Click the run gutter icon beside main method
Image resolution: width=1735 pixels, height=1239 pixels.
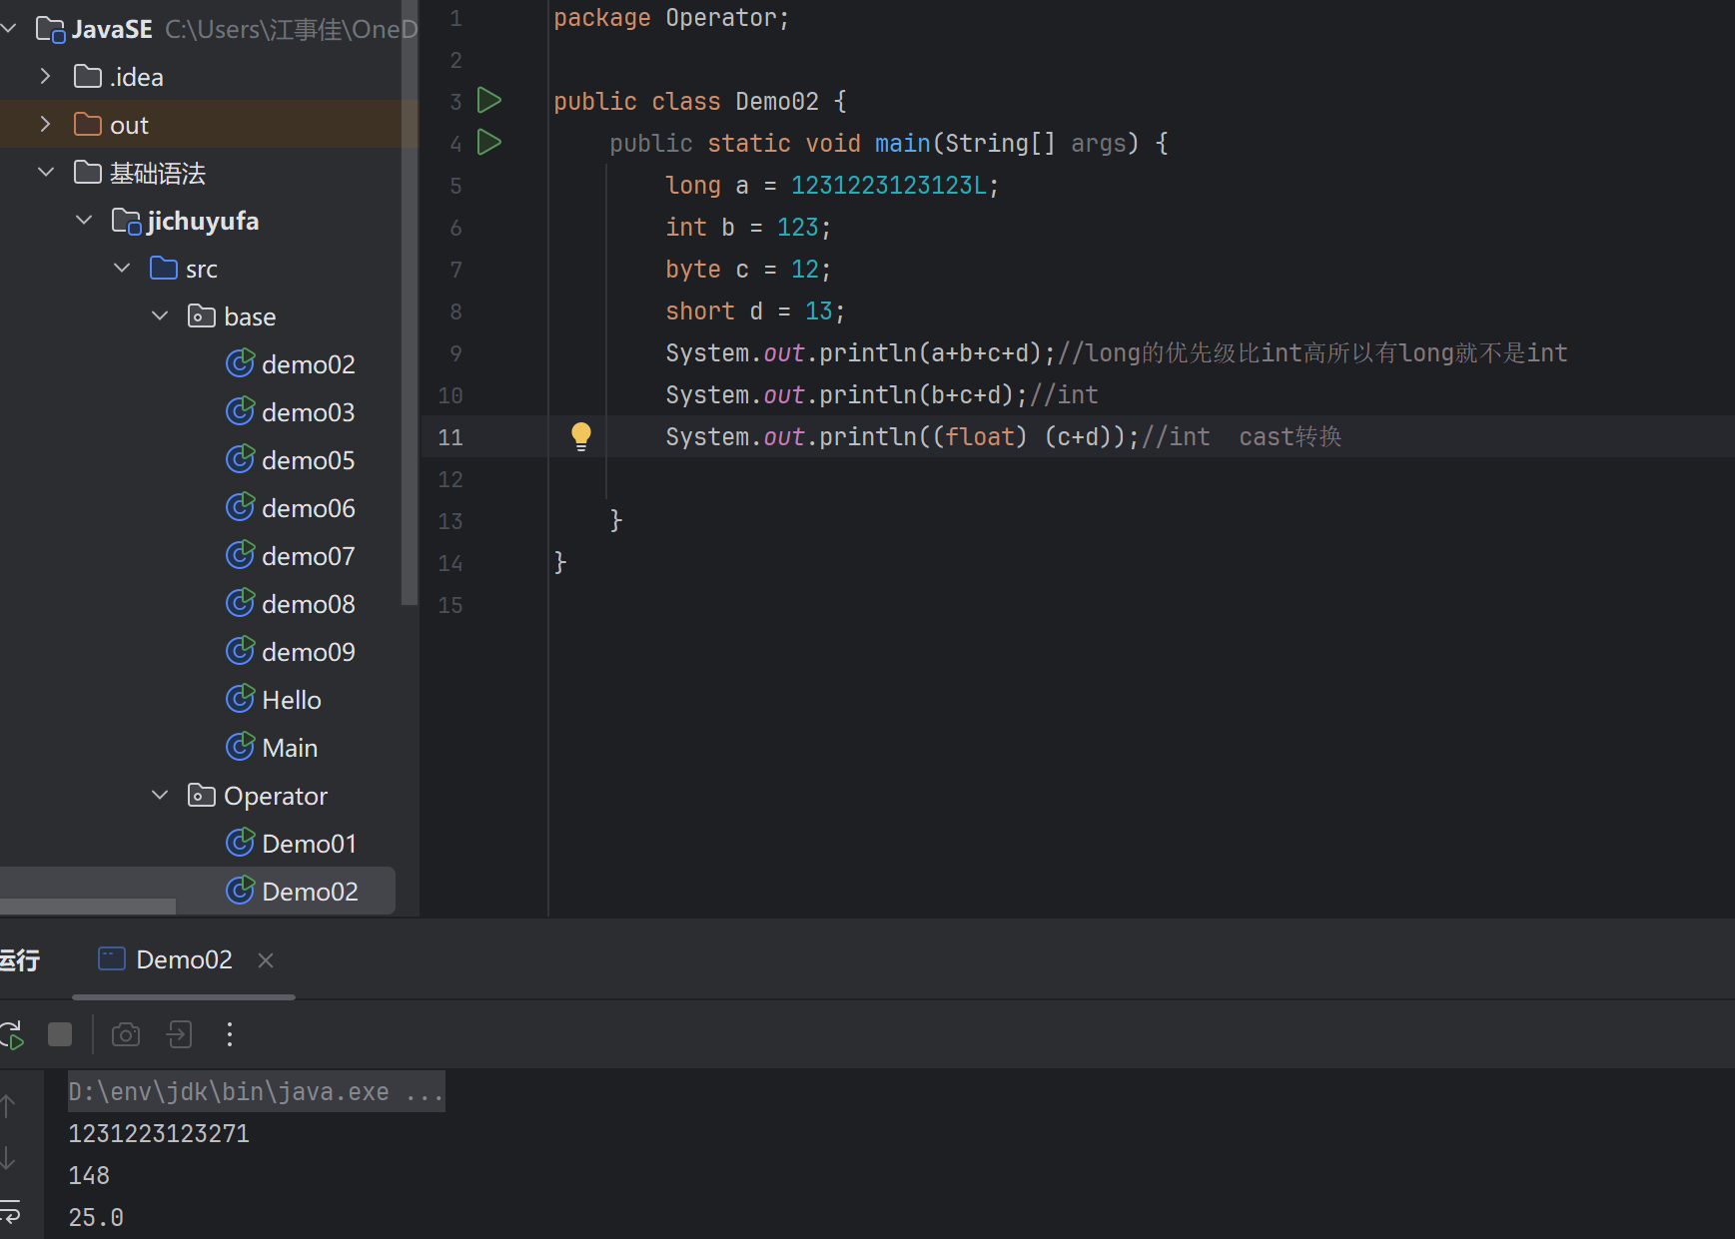(x=488, y=143)
